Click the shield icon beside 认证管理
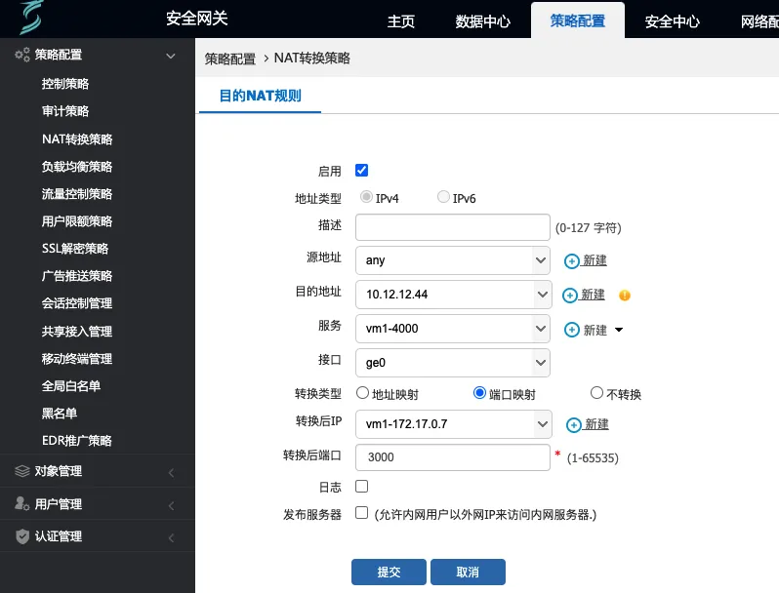 [22, 536]
